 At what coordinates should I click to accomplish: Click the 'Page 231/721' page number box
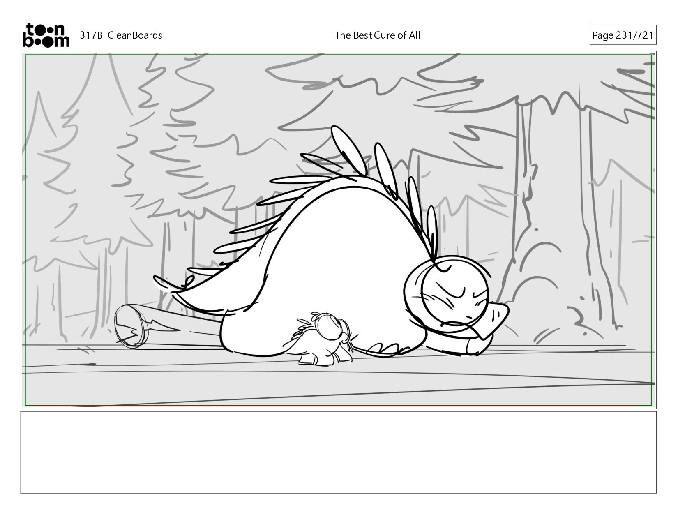coord(623,35)
